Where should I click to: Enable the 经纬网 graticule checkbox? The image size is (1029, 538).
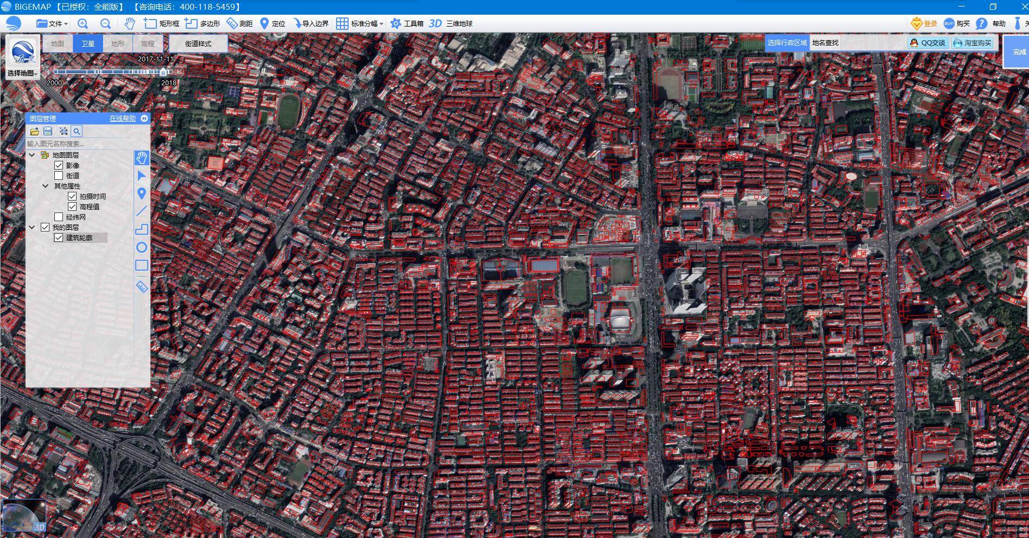click(x=59, y=217)
